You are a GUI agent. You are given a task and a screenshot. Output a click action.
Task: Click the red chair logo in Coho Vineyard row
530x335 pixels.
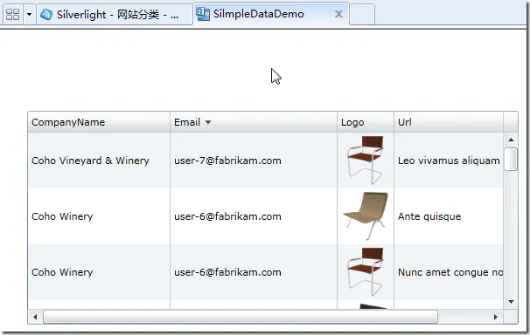coord(366,161)
